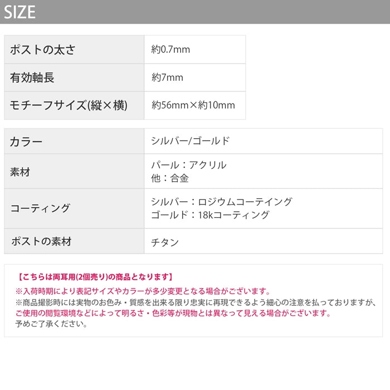Click the 約7mm value

pyautogui.click(x=167, y=77)
